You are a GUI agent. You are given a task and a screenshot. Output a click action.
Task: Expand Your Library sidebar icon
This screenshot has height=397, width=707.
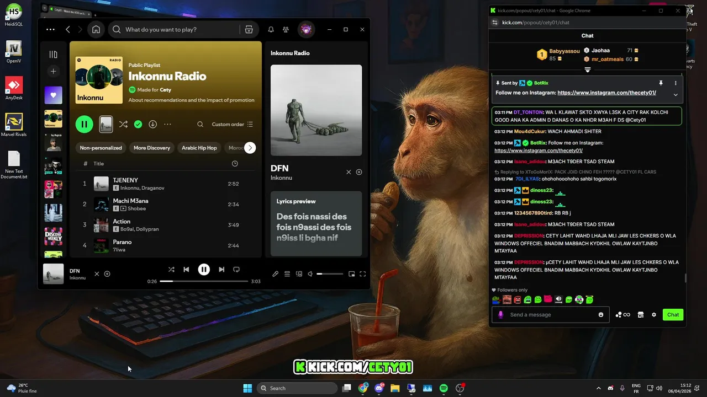click(53, 54)
